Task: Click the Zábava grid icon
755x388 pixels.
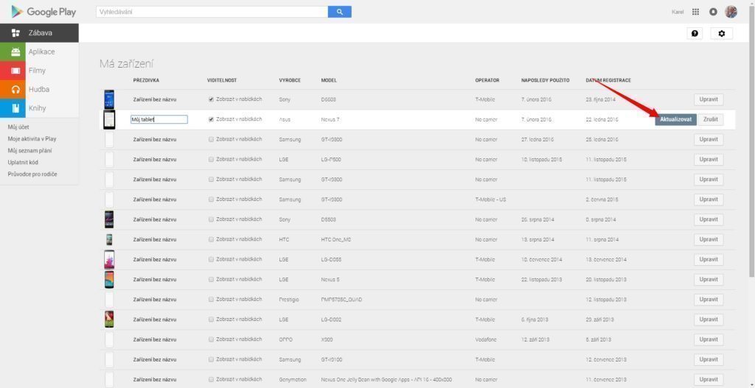Action: click(15, 33)
